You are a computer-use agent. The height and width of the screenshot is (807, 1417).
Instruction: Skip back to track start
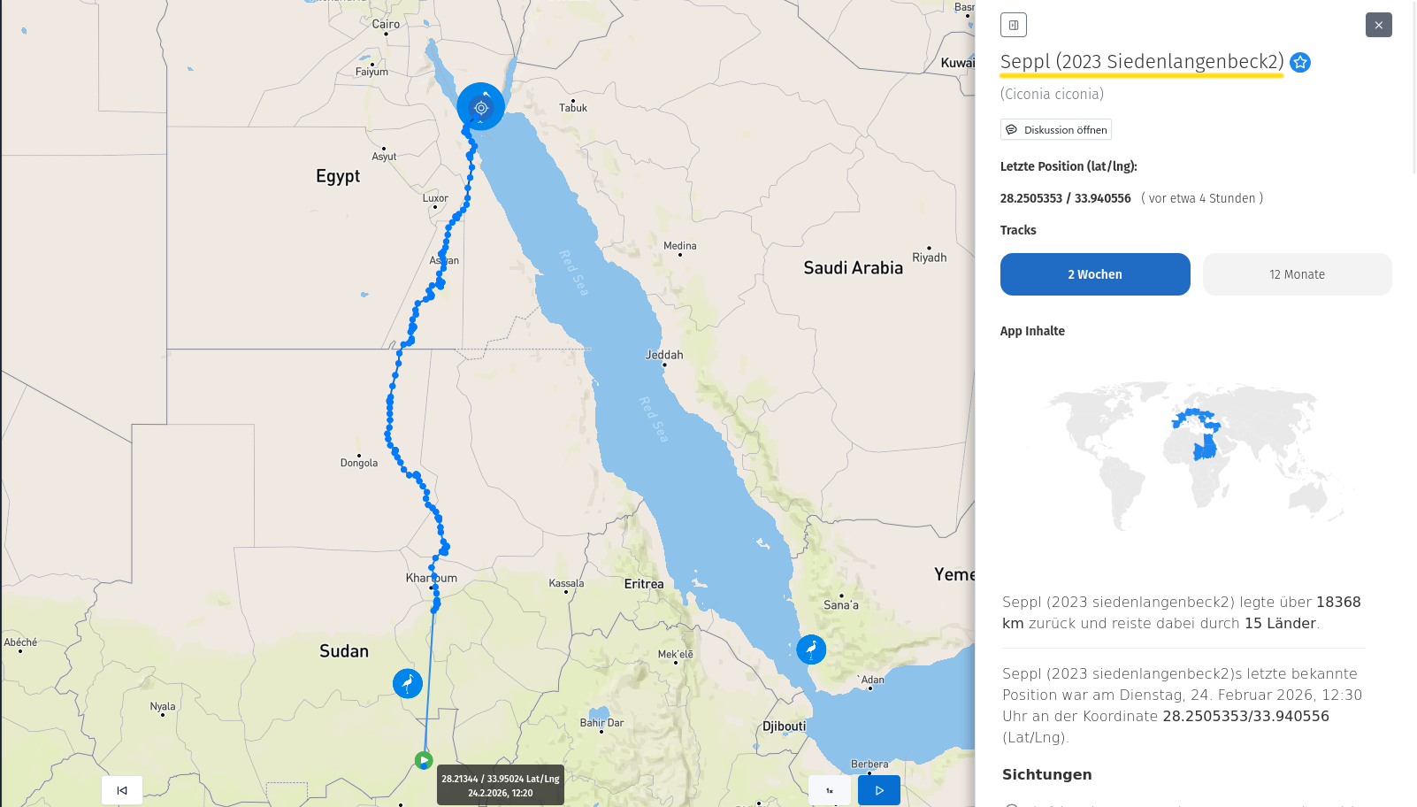[122, 790]
